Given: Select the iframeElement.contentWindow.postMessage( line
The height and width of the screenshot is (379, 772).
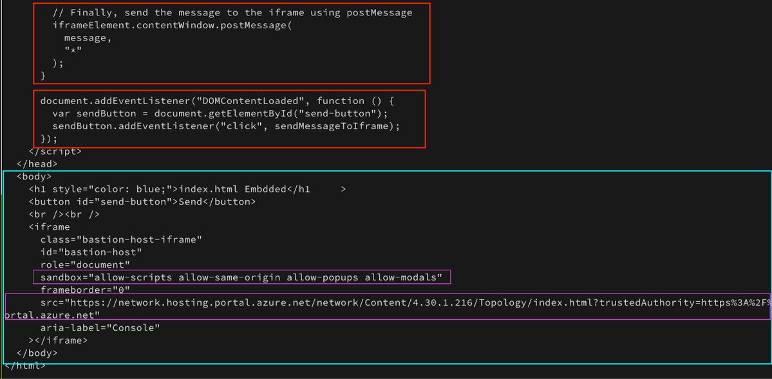Looking at the screenshot, I should point(173,26).
